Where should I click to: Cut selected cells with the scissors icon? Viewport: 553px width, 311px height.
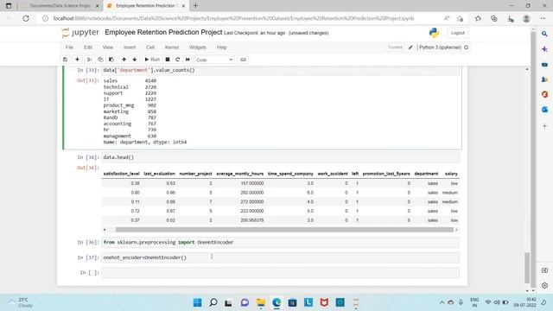coord(89,60)
